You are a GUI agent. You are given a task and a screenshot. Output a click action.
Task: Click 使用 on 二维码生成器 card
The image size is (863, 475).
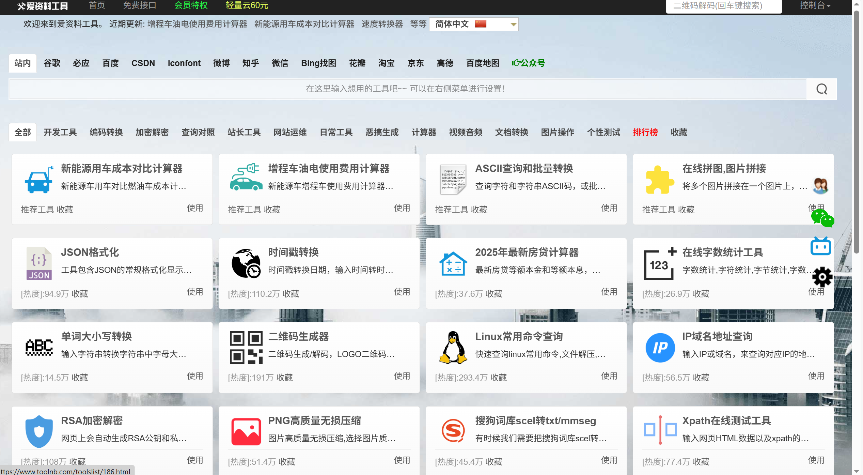(402, 376)
